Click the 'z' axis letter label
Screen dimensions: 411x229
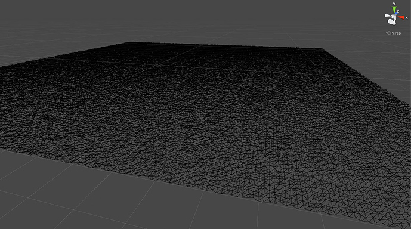(x=398, y=11)
